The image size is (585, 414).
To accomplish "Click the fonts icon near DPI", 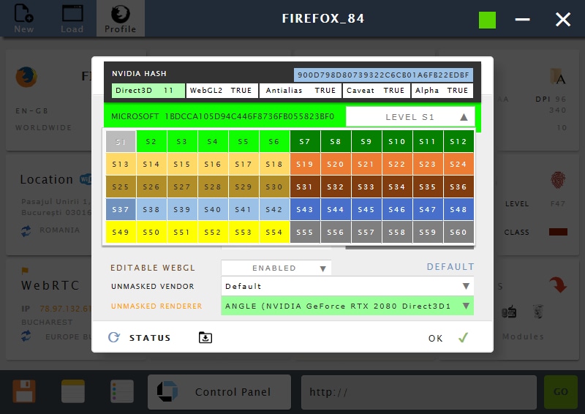I will tap(558, 77).
